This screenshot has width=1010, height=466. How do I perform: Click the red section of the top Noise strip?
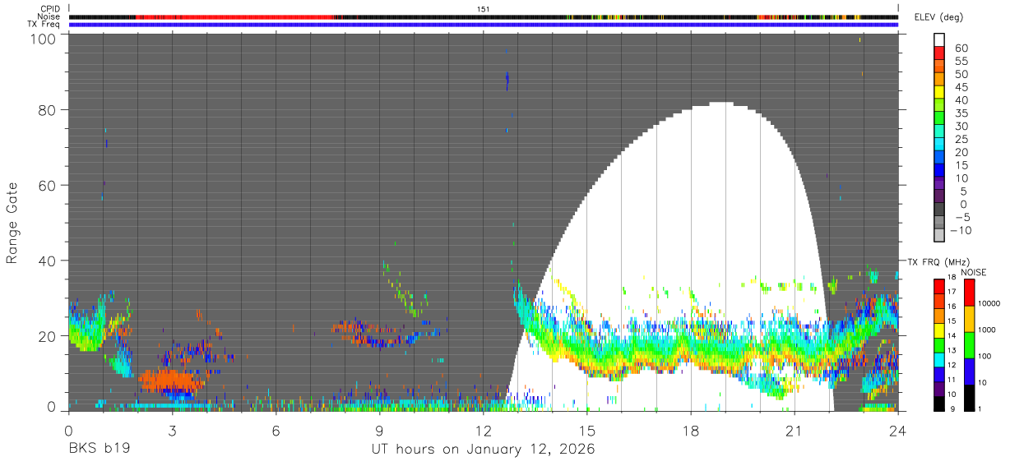[234, 16]
